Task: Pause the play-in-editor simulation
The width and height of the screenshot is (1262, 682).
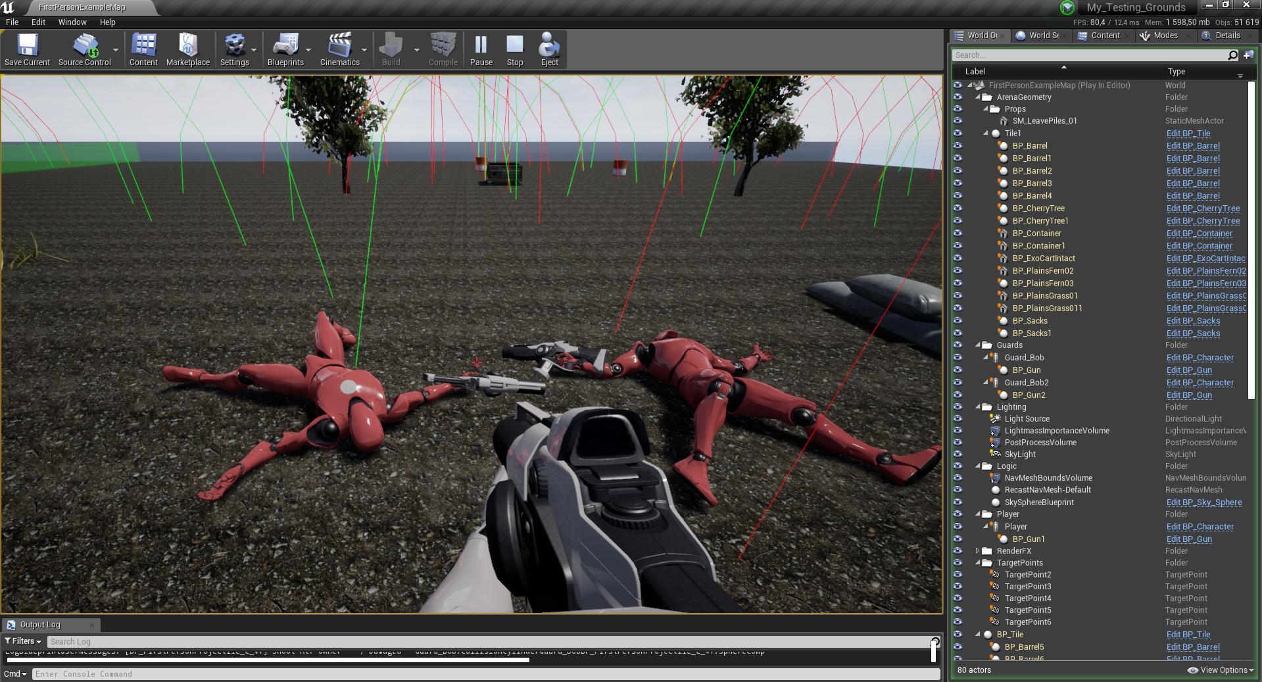Action: 481,49
